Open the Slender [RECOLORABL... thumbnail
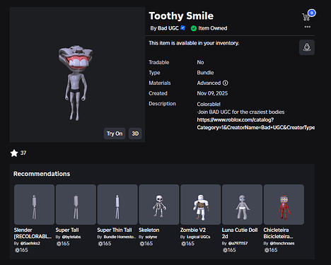 (34, 204)
